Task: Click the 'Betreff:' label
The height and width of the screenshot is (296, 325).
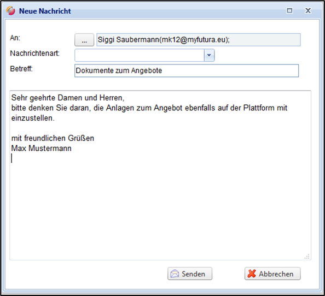Action: click(x=21, y=69)
